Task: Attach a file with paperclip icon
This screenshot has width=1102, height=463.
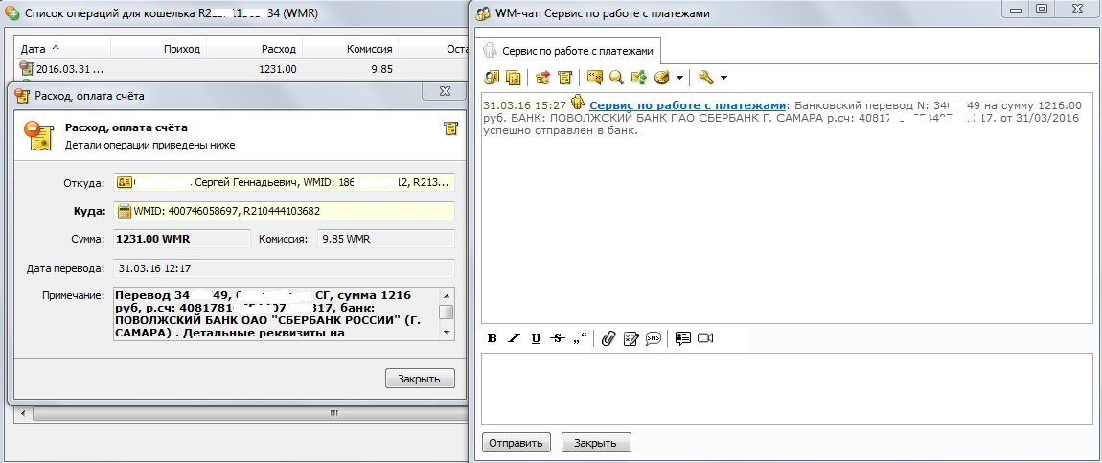Action: pos(608,338)
